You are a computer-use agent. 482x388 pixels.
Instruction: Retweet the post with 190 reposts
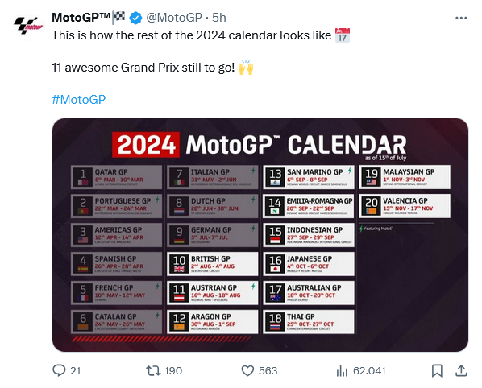coord(153,370)
